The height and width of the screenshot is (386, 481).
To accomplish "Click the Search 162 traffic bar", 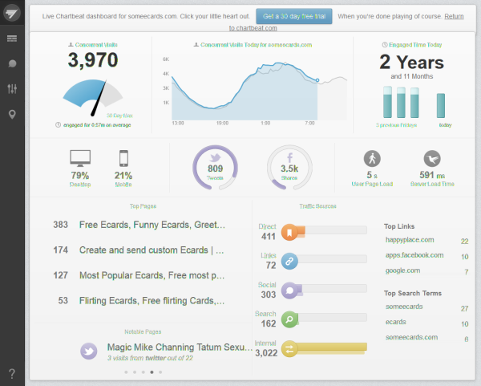I will (332, 318).
